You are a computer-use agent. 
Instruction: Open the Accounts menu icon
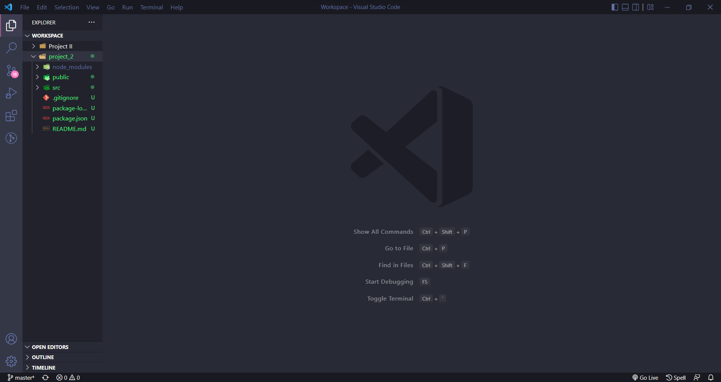(x=11, y=339)
